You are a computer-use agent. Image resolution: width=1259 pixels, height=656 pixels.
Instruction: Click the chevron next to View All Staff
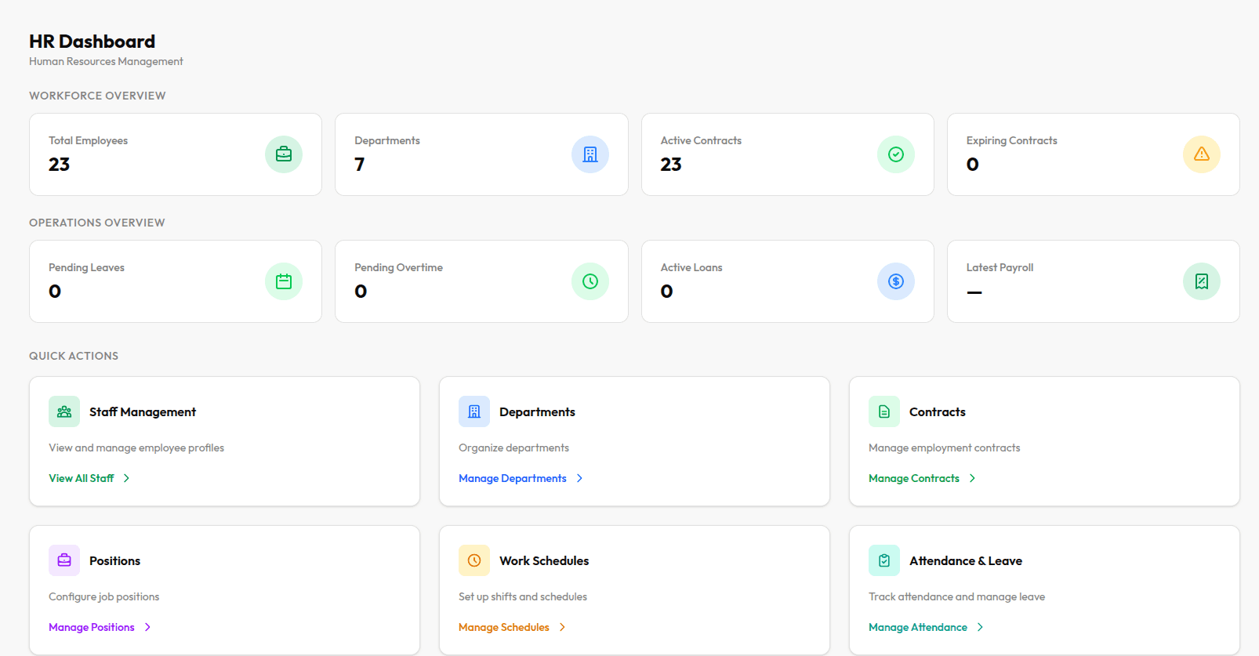click(x=126, y=478)
